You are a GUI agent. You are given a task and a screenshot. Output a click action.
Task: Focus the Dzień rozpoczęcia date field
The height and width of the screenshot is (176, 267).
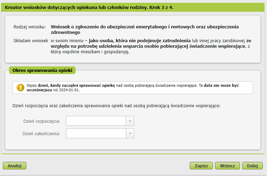[x=96, y=121]
